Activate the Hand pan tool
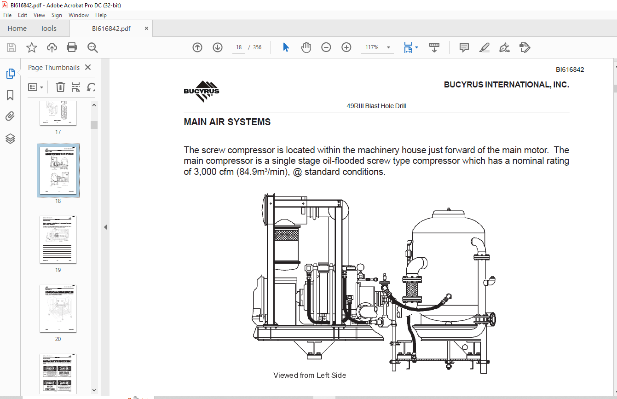 pyautogui.click(x=306, y=47)
